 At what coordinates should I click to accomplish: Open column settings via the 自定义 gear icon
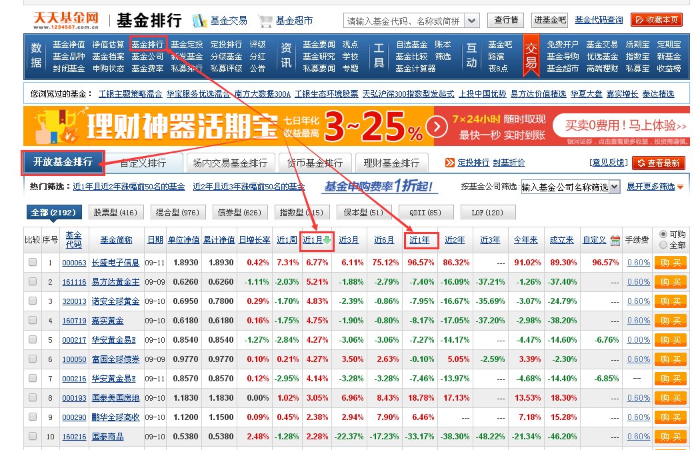click(x=616, y=241)
